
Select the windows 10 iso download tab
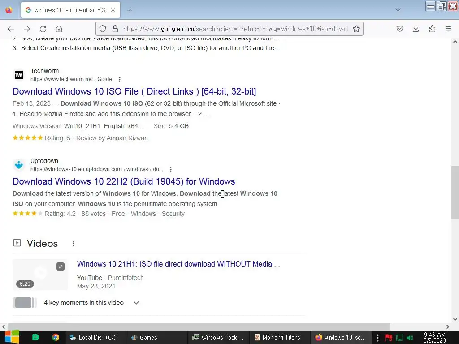pos(70,10)
